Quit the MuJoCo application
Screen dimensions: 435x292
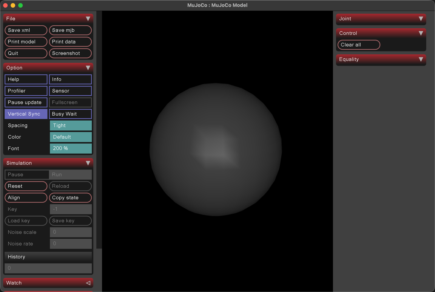pyautogui.click(x=26, y=53)
